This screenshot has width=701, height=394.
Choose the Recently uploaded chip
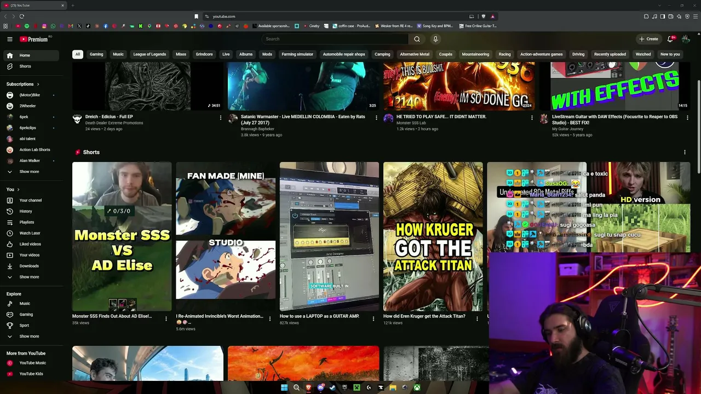[x=610, y=54]
